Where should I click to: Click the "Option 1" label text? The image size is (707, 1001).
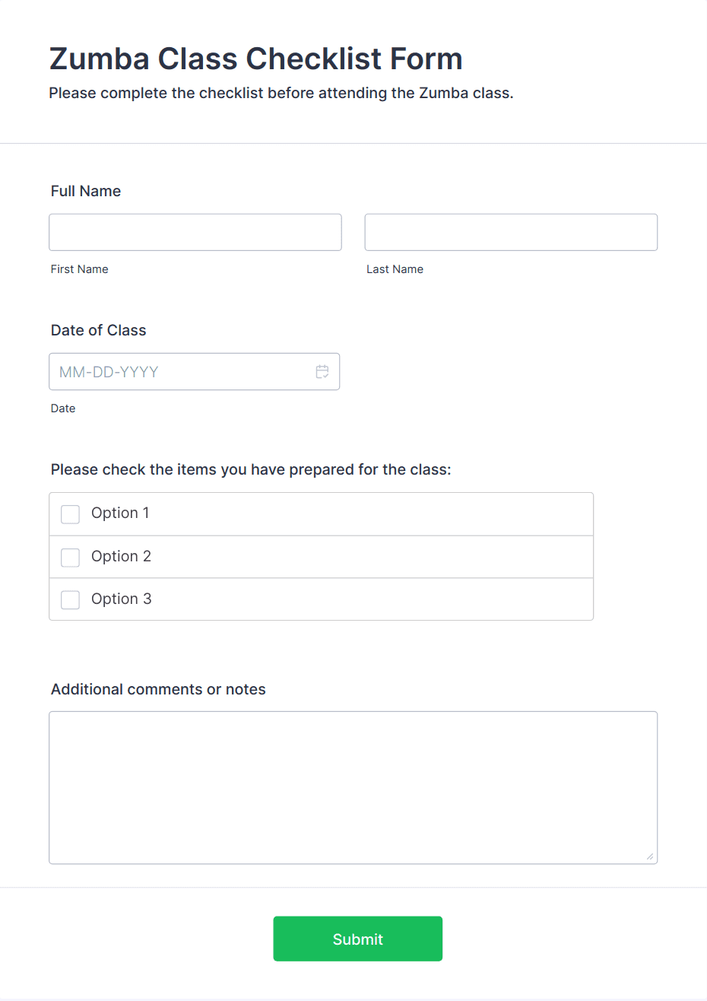[x=120, y=513]
